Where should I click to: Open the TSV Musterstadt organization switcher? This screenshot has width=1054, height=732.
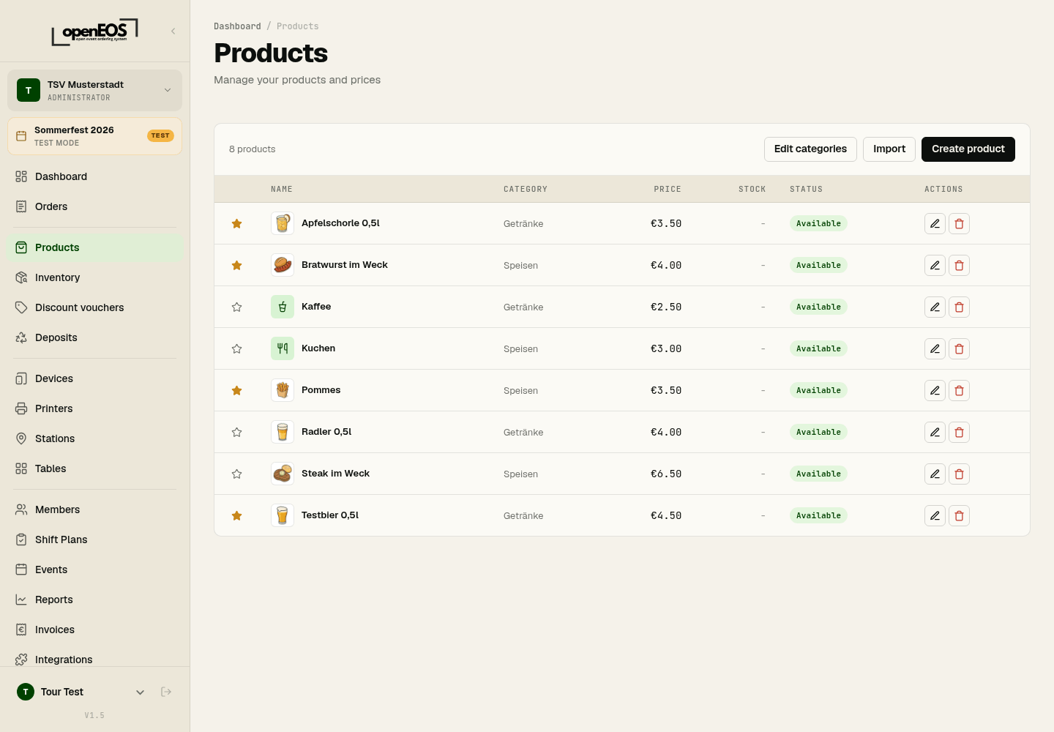pos(94,90)
